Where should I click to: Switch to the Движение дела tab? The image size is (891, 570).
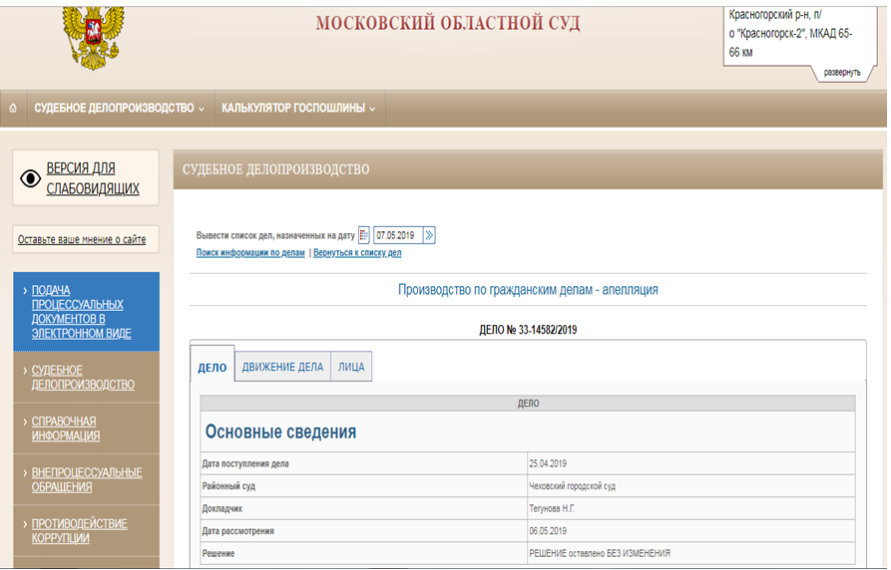coord(282,367)
